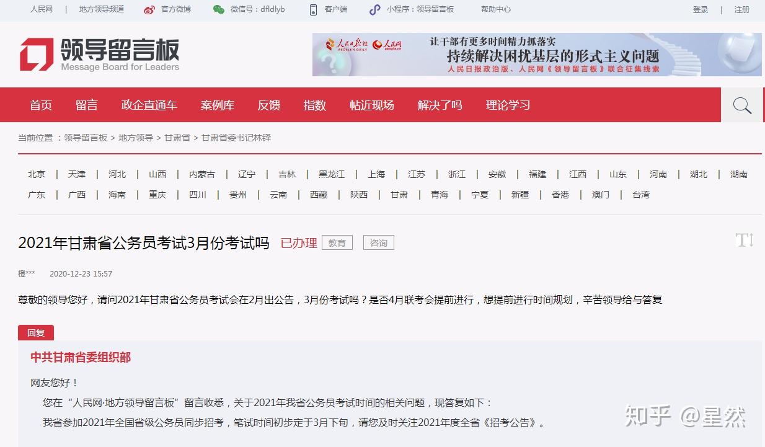The image size is (765, 447).
Task: Select the province 重庆
Action: [x=157, y=195]
